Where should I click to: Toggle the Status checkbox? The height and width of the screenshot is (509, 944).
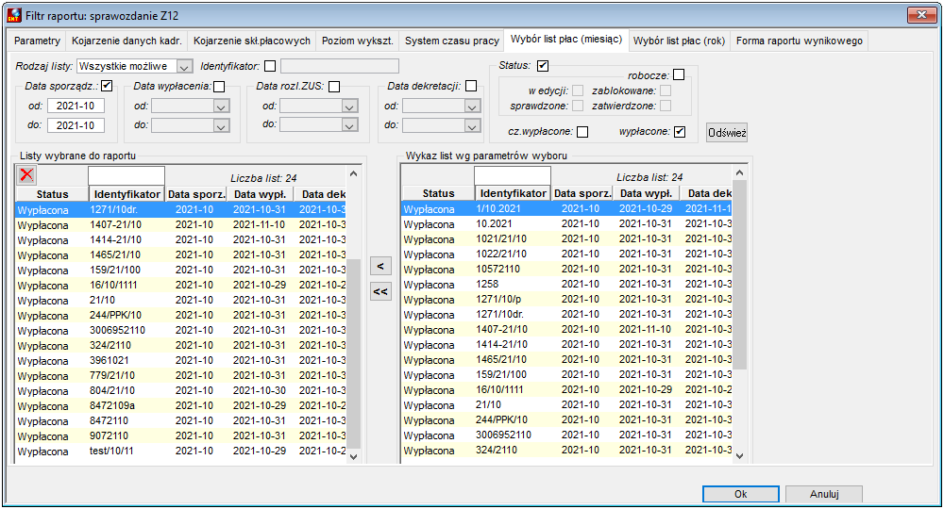pyautogui.click(x=543, y=65)
